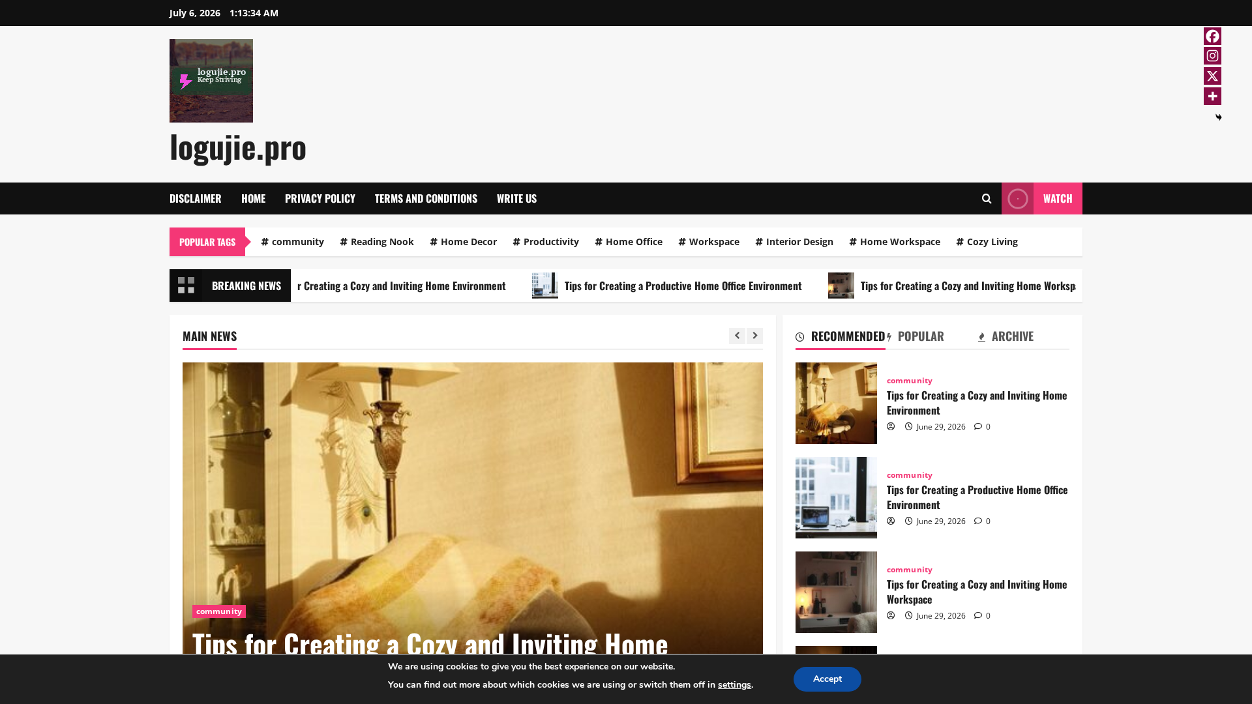Open recommended article Cozy and Inviting Home Environment
The width and height of the screenshot is (1252, 704).
pyautogui.click(x=977, y=403)
